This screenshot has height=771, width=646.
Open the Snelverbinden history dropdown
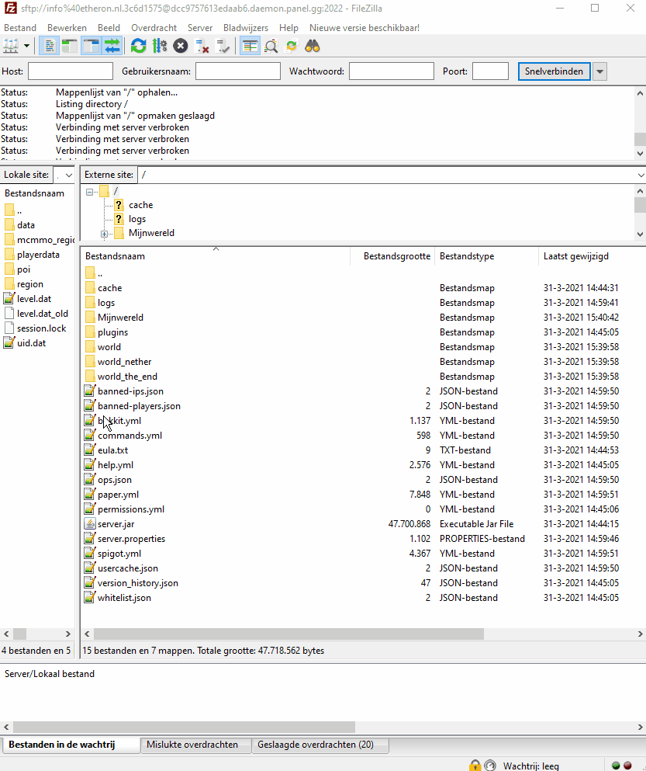tap(599, 71)
